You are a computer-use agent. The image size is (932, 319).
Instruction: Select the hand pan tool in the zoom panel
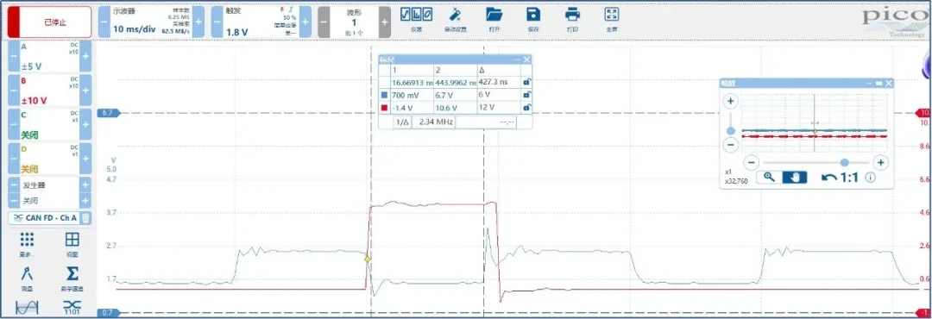(x=794, y=177)
